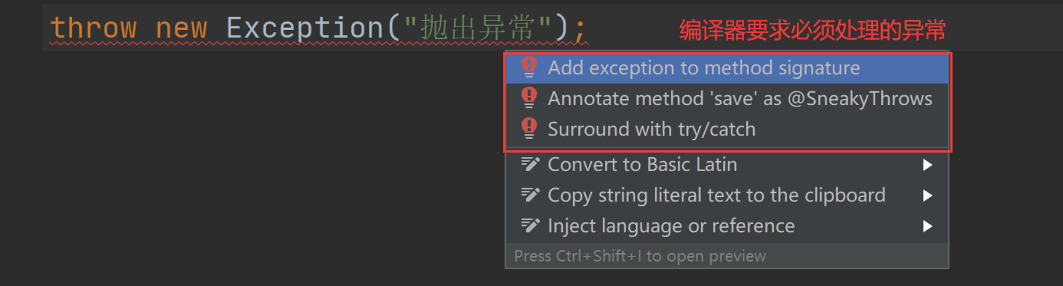1063x286 pixels.
Task: Click pencil icon beside Convert to Basic Latin
Action: [530, 164]
